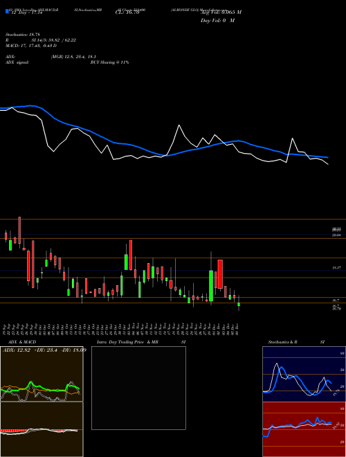Click the MACD: 17, 17.43, -0.43 line
The height and width of the screenshot is (457, 346).
click(x=31, y=46)
